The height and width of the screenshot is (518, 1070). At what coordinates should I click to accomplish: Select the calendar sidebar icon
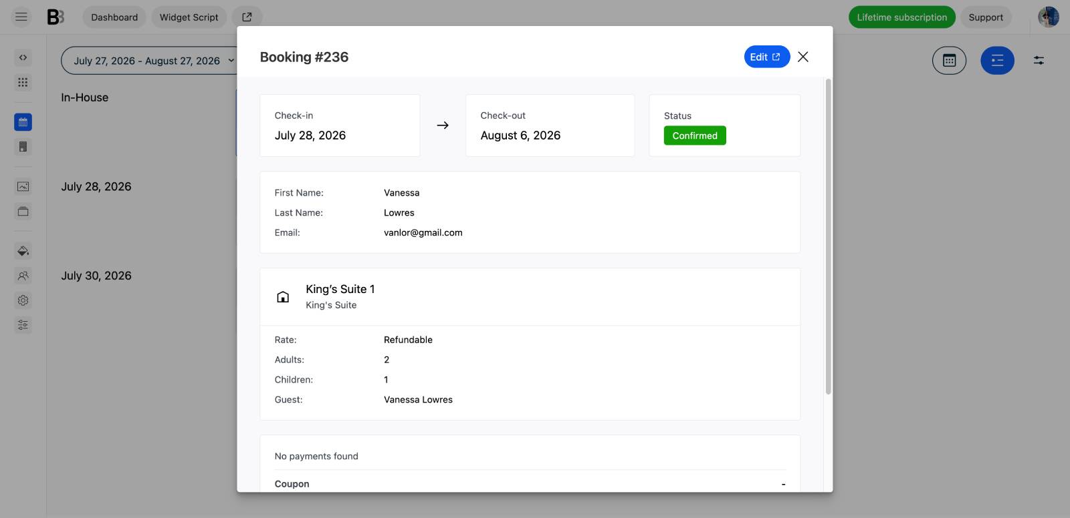coord(23,122)
